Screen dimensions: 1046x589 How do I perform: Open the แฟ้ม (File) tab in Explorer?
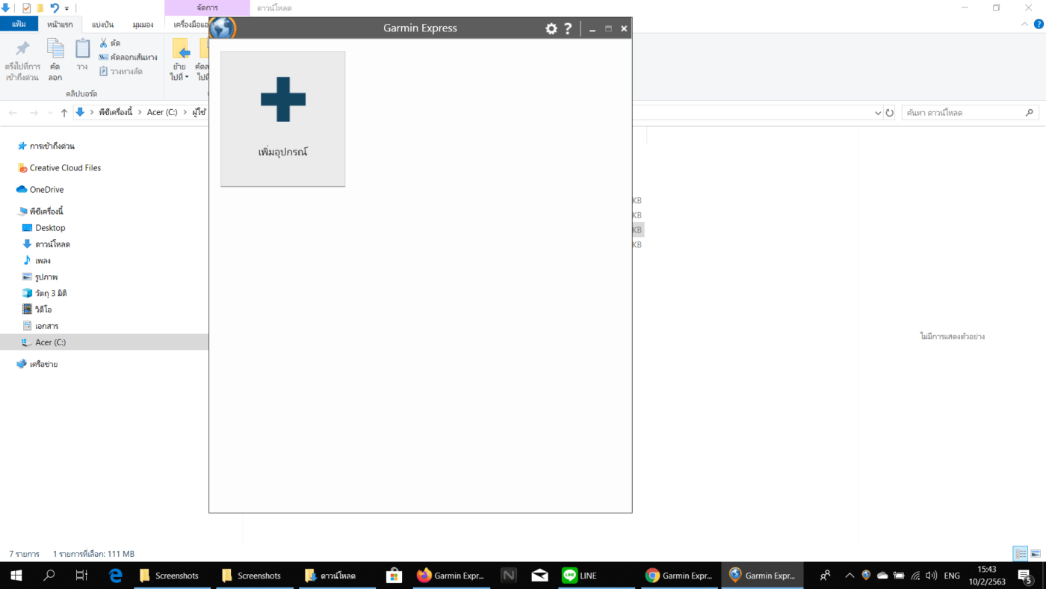point(19,24)
